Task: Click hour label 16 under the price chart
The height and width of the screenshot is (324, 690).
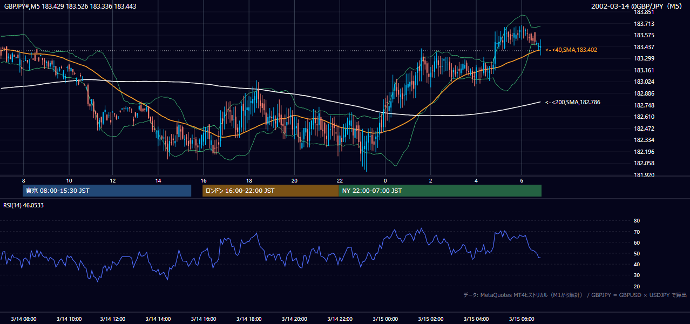Action: [204, 180]
